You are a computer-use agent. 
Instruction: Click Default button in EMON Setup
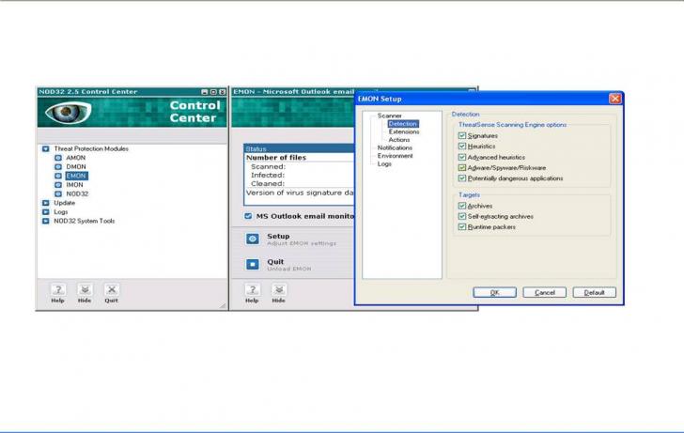click(x=595, y=293)
